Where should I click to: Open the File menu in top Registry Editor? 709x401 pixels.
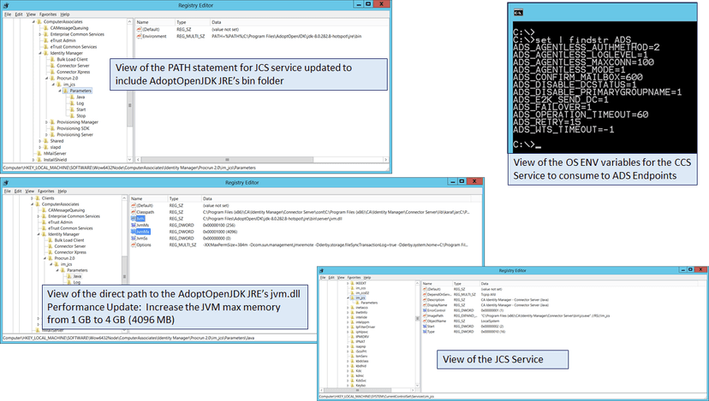point(7,15)
